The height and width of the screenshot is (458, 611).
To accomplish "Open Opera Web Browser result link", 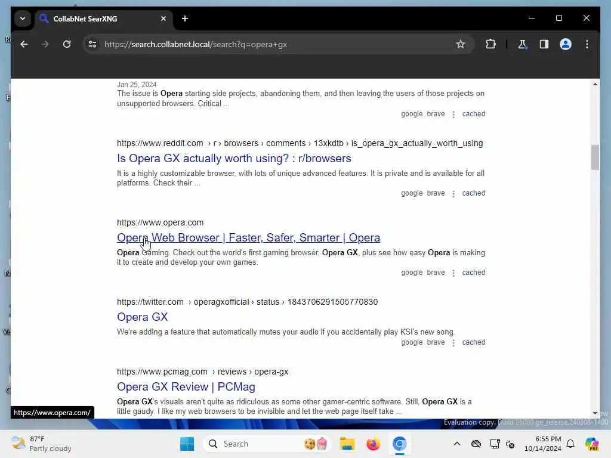I will (x=249, y=237).
